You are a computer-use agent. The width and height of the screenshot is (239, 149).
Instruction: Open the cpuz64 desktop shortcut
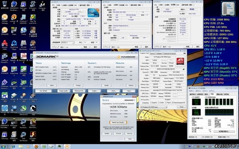coord(14,97)
